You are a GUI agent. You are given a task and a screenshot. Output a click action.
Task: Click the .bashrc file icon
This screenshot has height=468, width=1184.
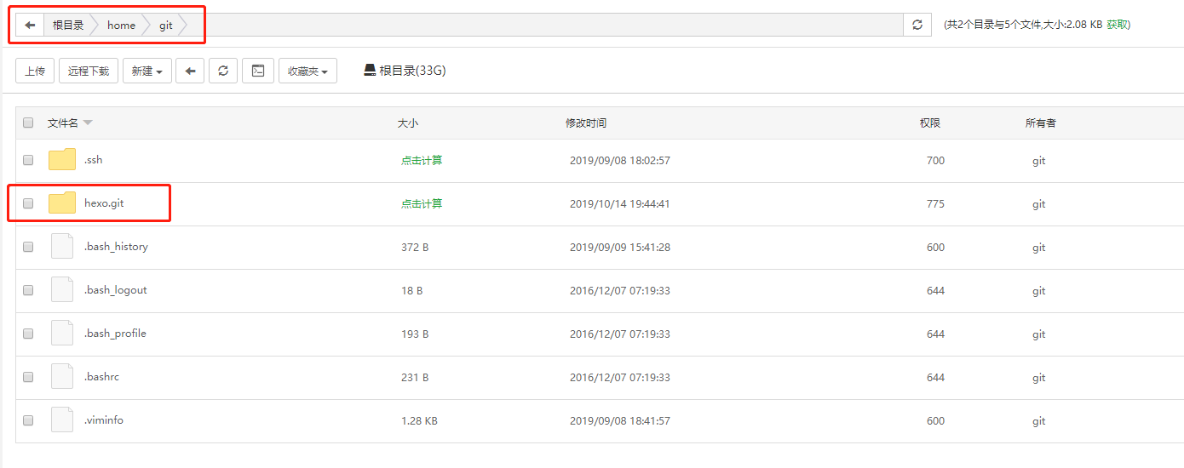(62, 377)
